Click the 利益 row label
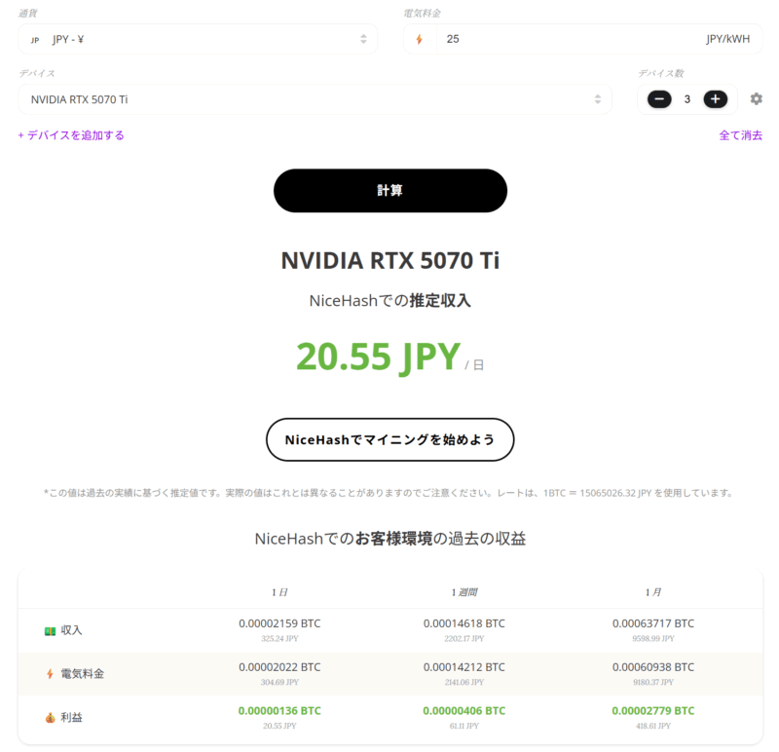The width and height of the screenshot is (779, 752). pos(71,718)
